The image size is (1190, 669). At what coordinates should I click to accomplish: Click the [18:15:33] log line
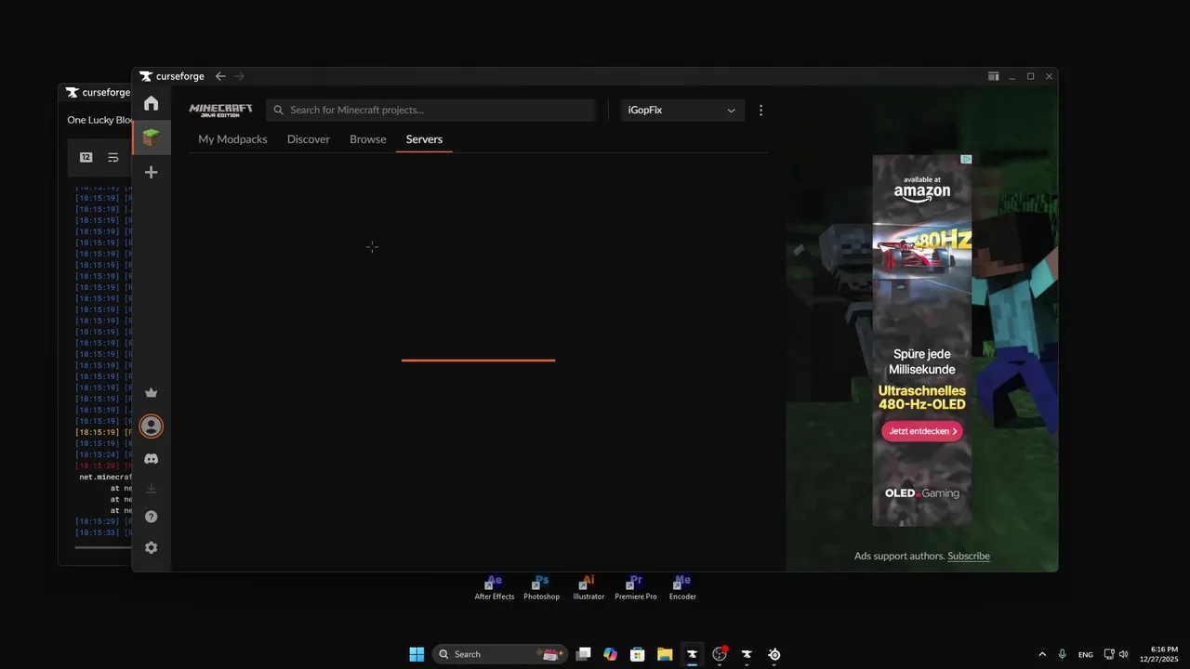tap(103, 532)
